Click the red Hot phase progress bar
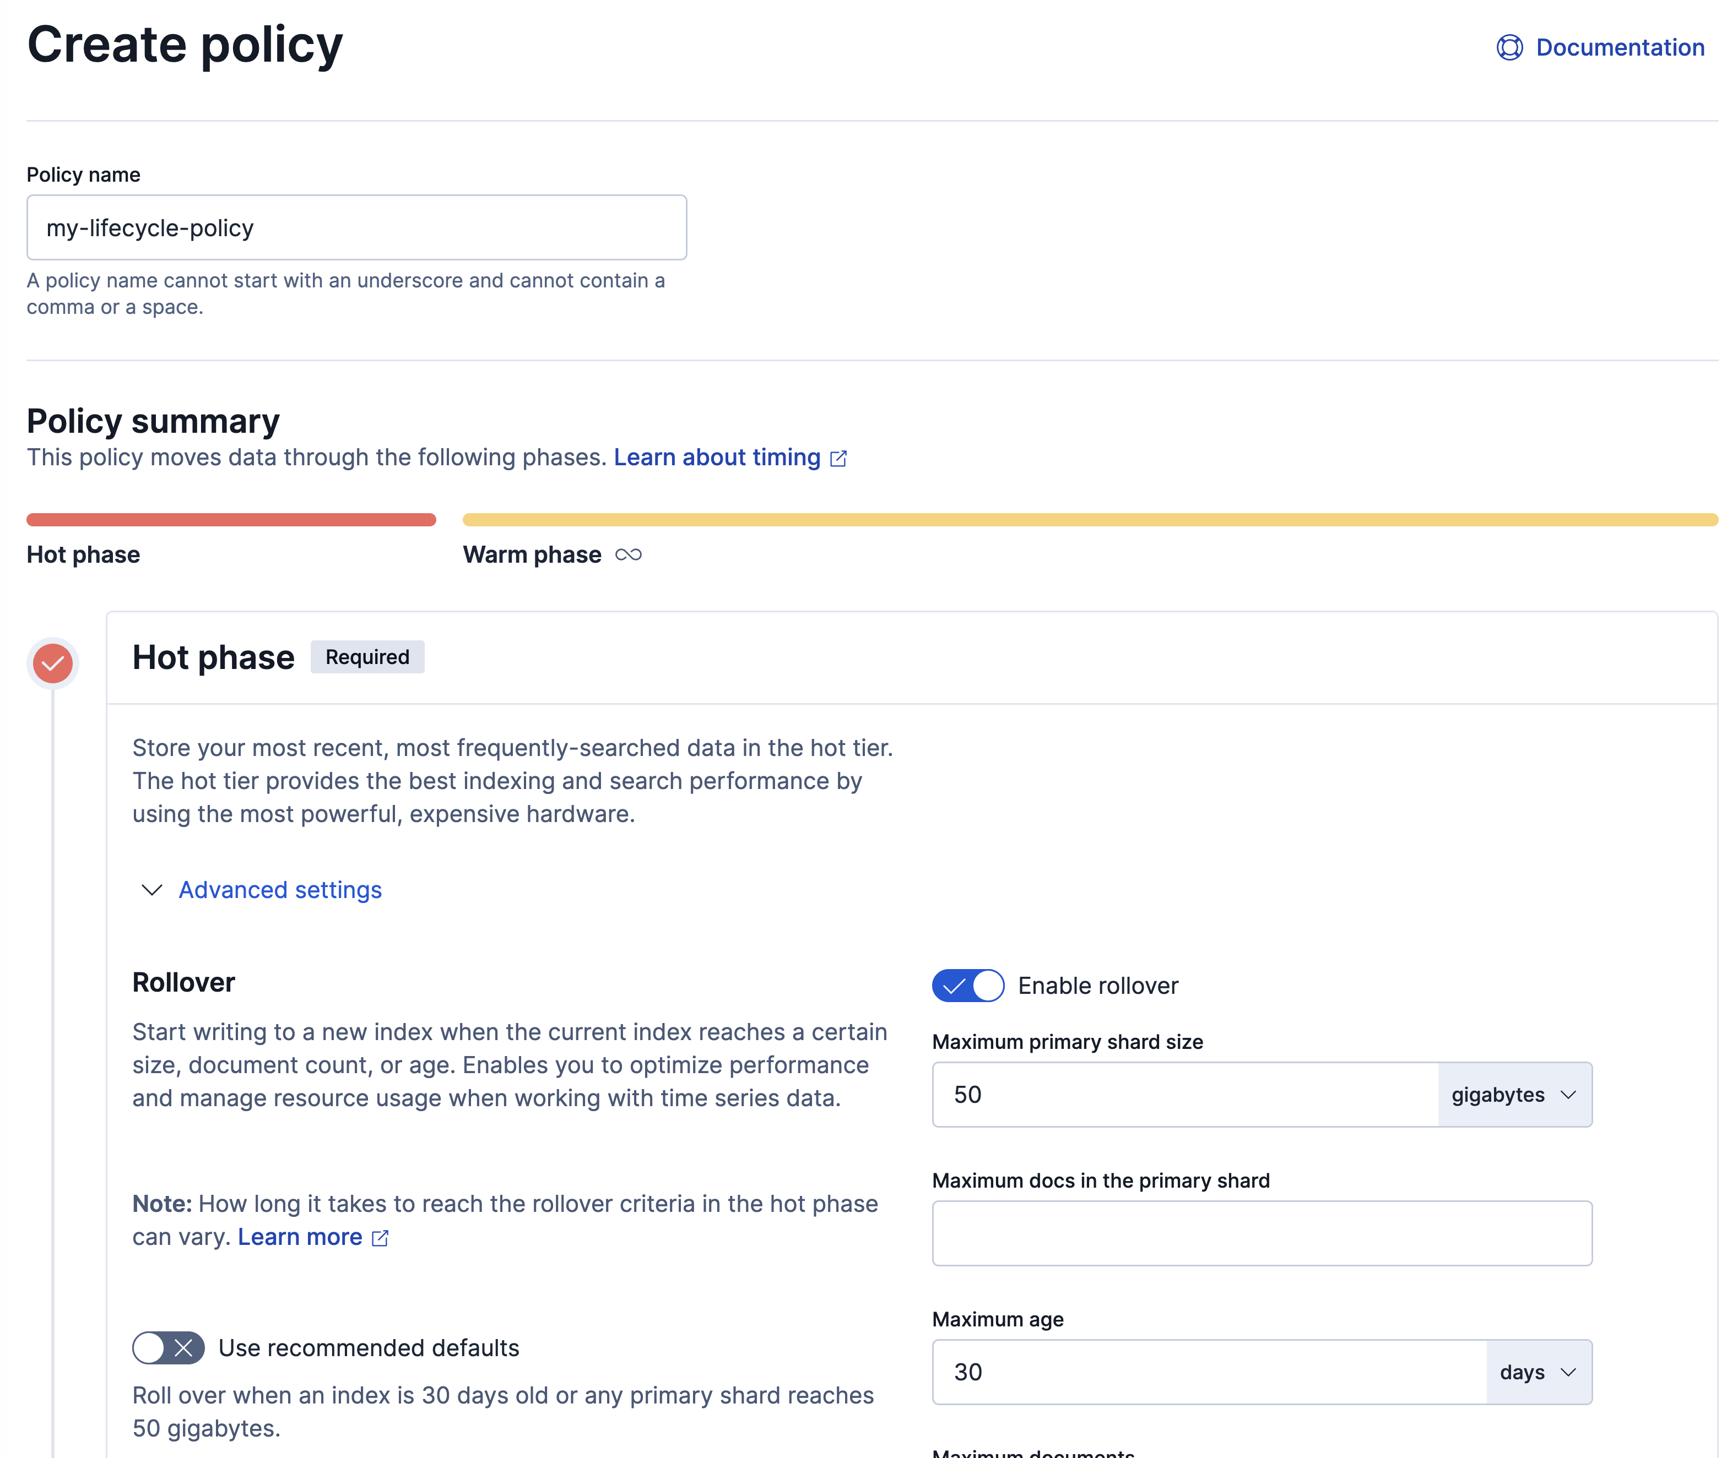1732x1458 pixels. pyautogui.click(x=231, y=519)
